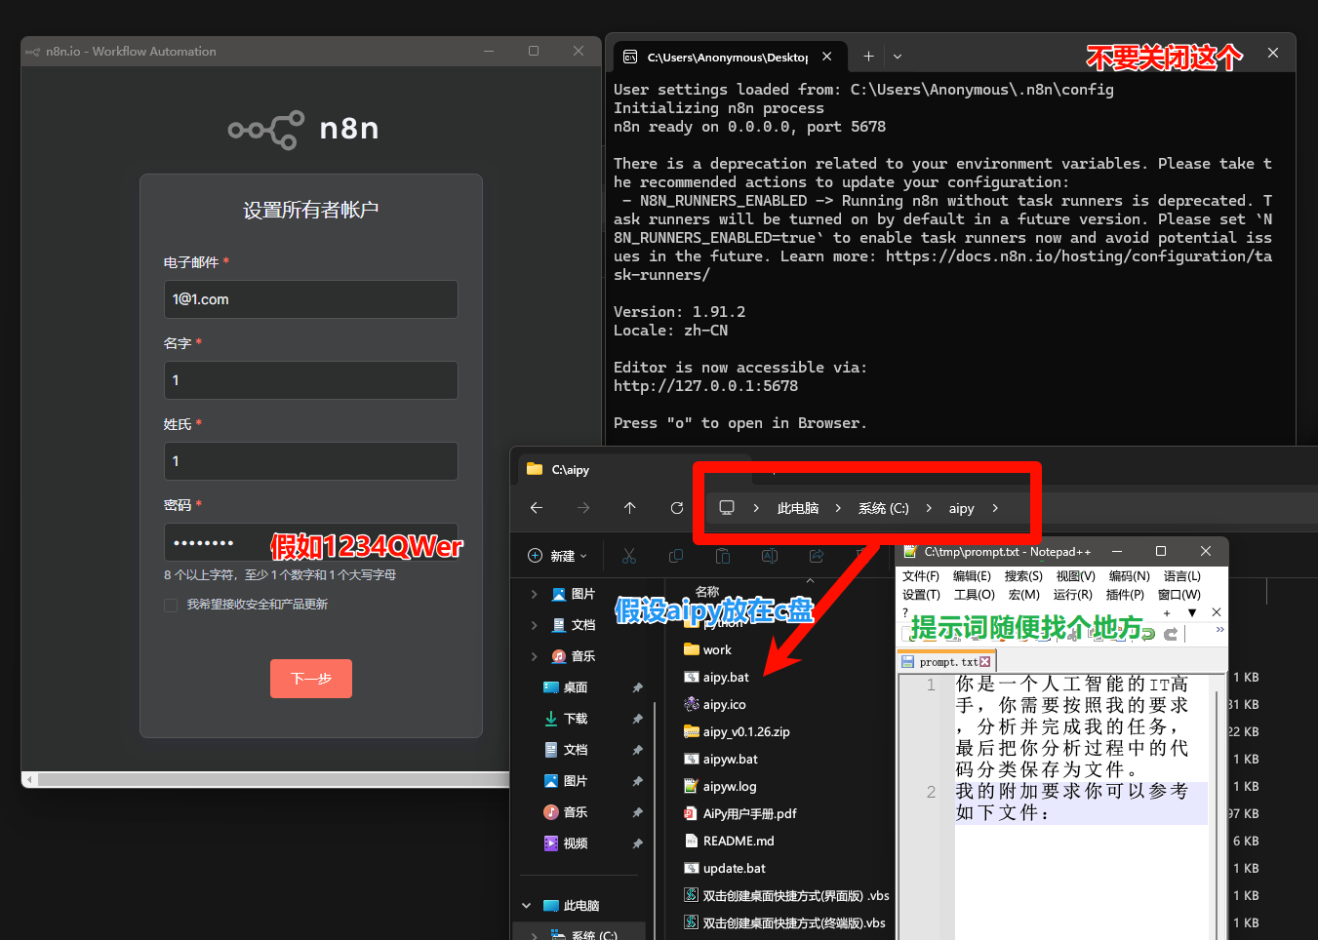The image size is (1318, 940).
Task: Unpin 桌面 using its pin icon
Action: coord(637,687)
